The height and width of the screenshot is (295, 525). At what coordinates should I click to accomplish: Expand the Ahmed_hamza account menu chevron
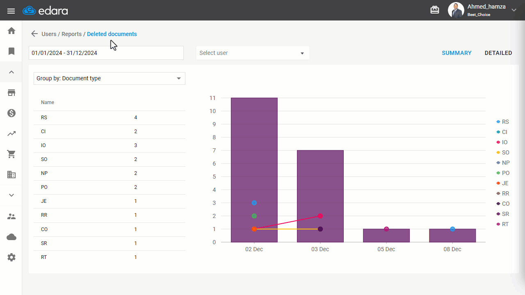[x=514, y=10]
